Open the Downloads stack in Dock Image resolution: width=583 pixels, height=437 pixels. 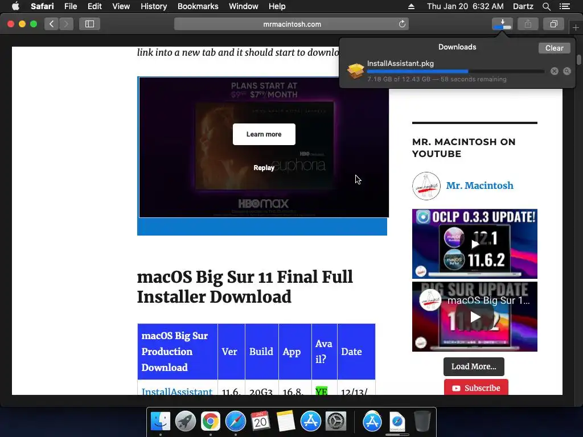[397, 422]
